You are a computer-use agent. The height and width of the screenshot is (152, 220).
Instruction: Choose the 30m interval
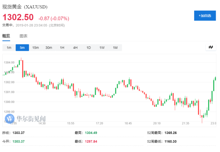(49, 47)
